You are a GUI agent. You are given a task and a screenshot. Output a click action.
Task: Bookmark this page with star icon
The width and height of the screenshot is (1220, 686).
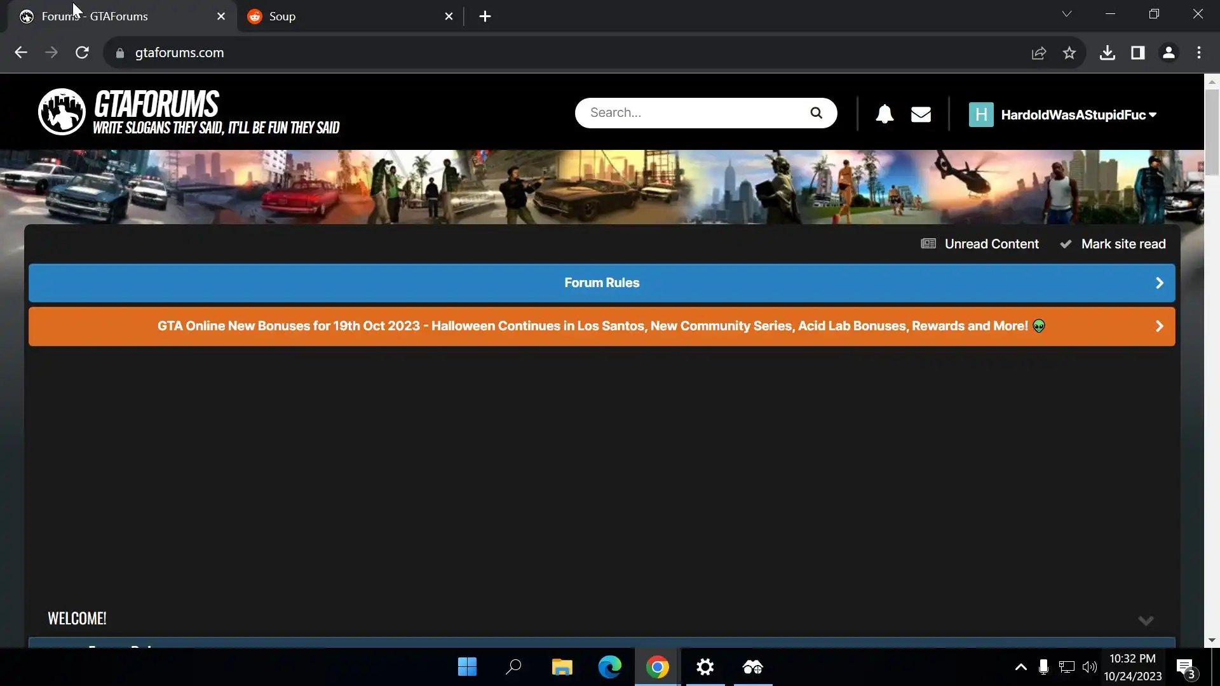[1069, 53]
